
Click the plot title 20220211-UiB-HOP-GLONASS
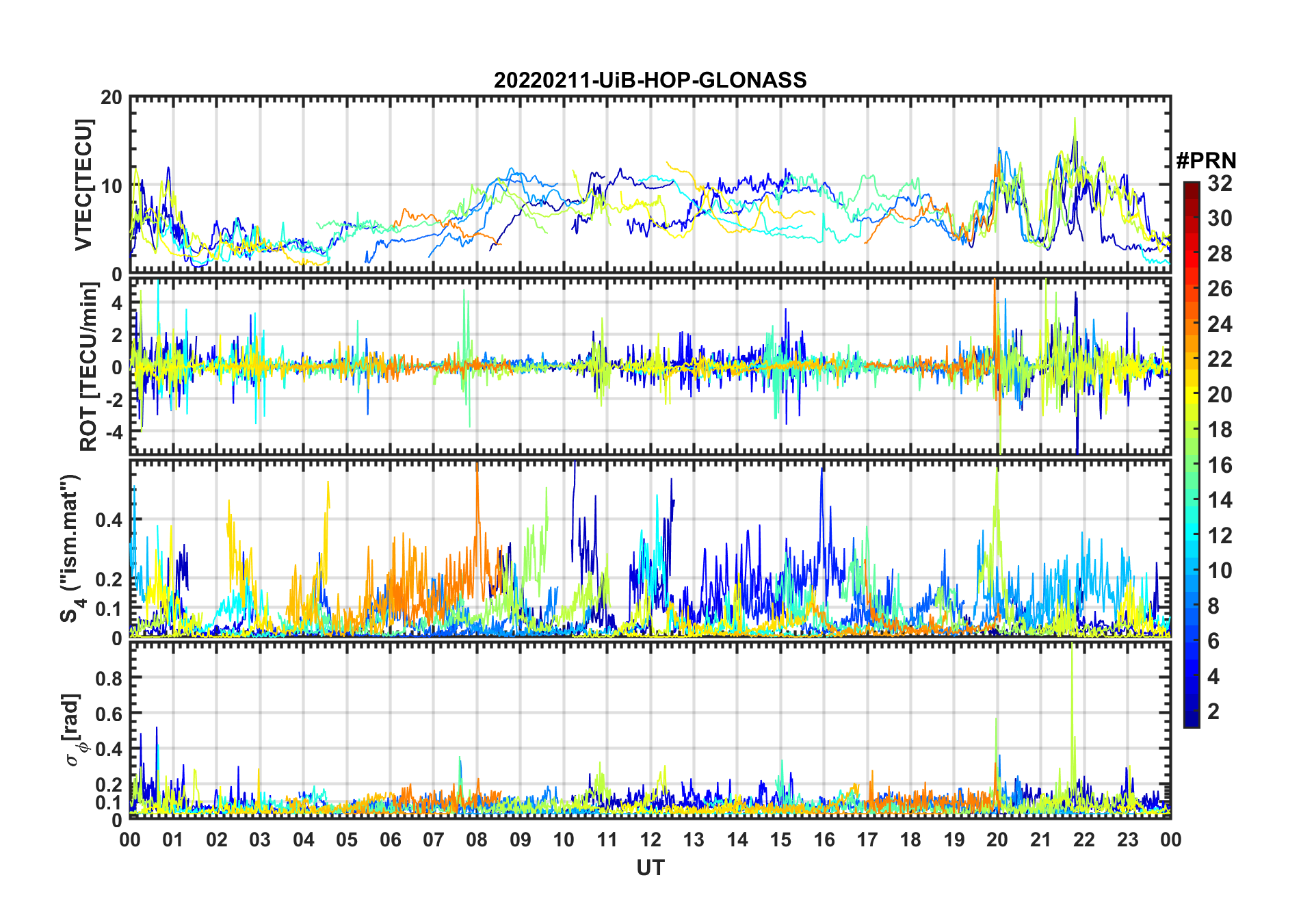click(650, 80)
